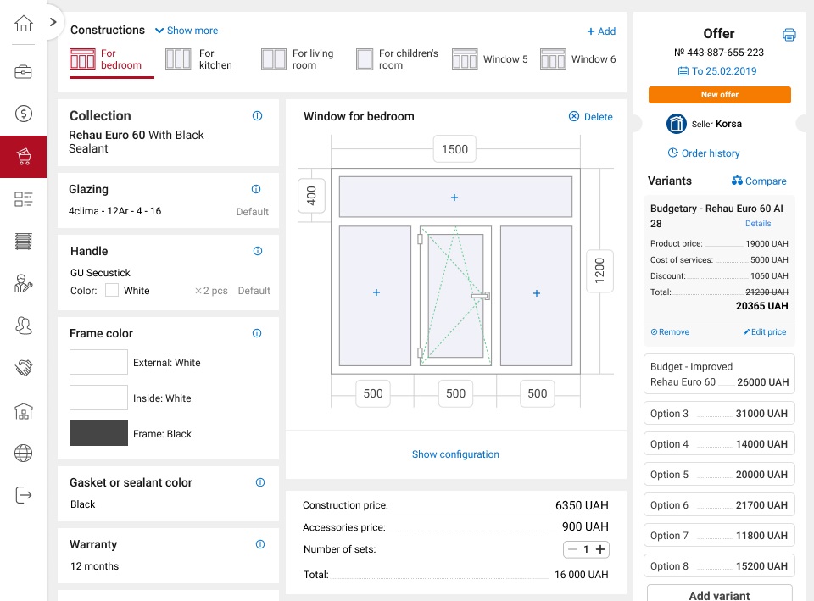The image size is (814, 601).
Task: Select the black Frame color swatch
Action: pos(98,433)
